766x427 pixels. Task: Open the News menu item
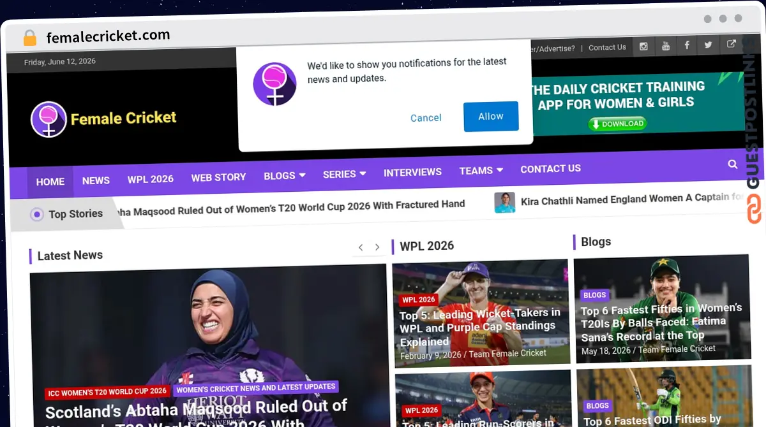tap(96, 180)
